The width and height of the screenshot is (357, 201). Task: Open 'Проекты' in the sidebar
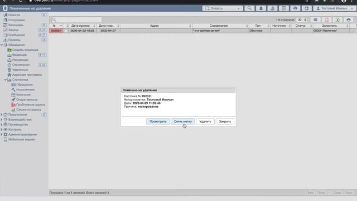coord(14,40)
